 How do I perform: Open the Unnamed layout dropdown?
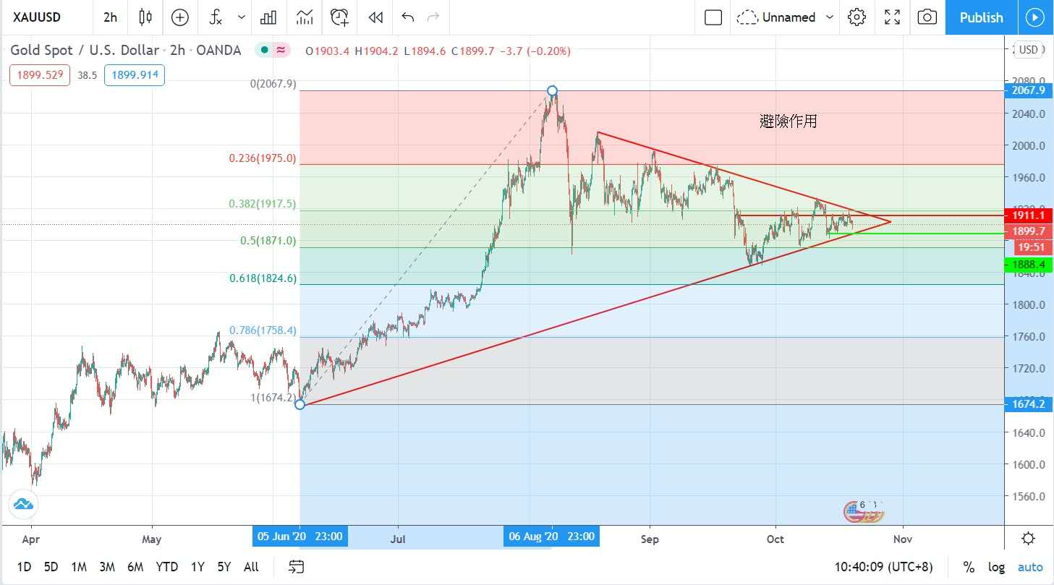(x=786, y=17)
